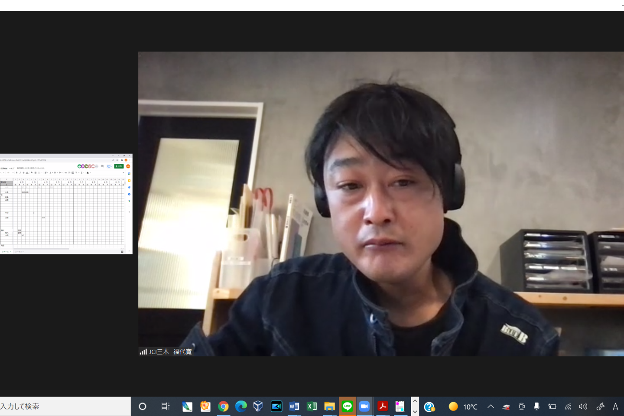The height and width of the screenshot is (416, 624).
Task: Toggle the microphone tray icon
Action: point(536,406)
